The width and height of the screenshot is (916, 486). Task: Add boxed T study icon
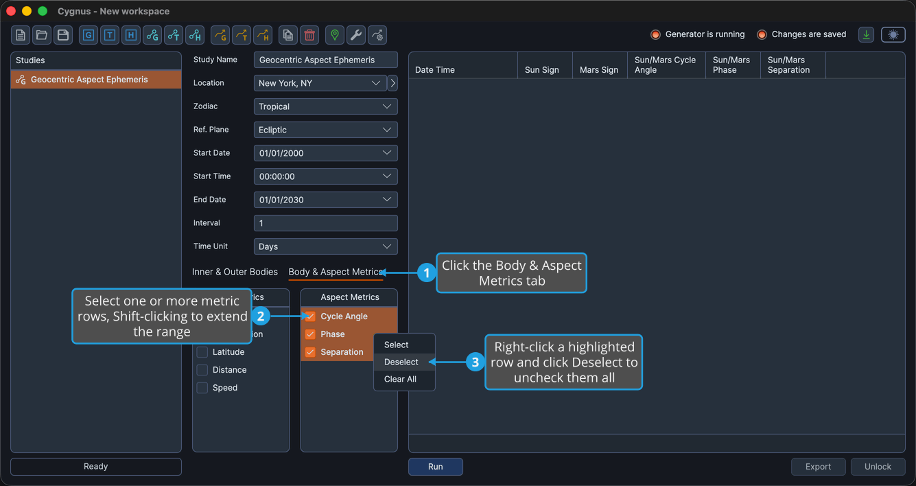(110, 35)
